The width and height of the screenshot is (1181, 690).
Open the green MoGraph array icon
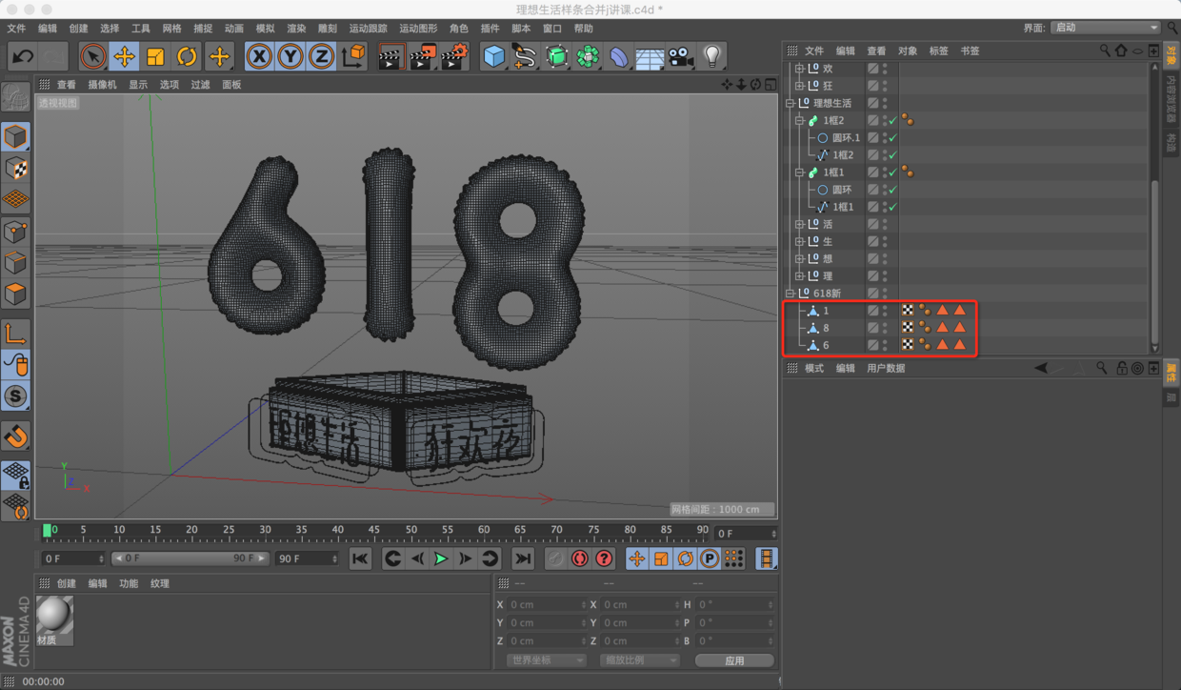click(x=588, y=56)
